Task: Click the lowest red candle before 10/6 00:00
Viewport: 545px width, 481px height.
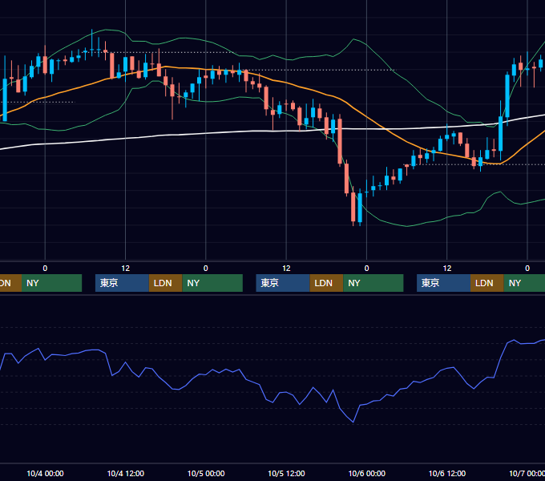Action: click(x=353, y=207)
